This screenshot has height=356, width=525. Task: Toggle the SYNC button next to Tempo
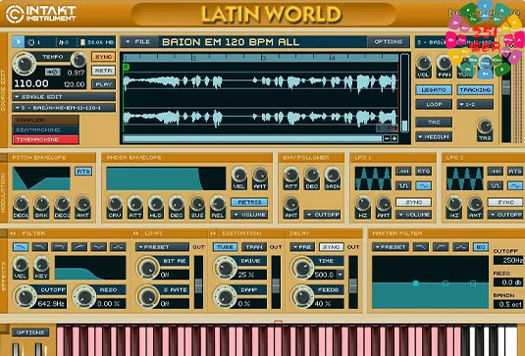pos(103,57)
